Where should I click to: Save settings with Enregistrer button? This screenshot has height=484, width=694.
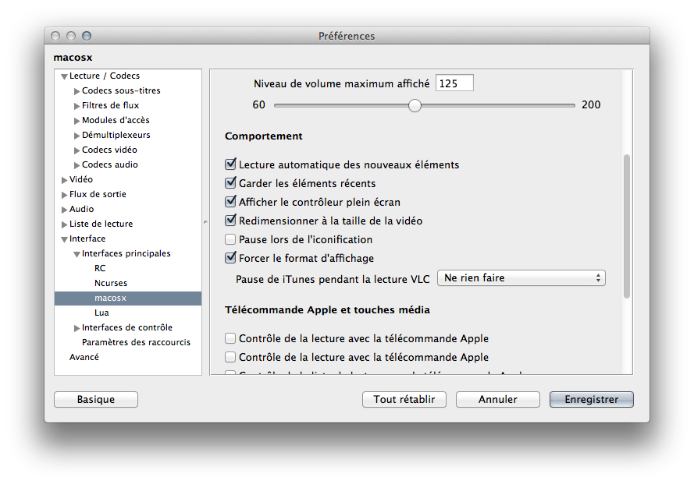(x=592, y=400)
